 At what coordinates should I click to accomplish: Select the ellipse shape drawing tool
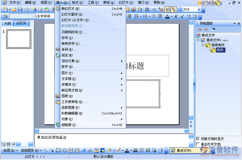tap(64, 150)
